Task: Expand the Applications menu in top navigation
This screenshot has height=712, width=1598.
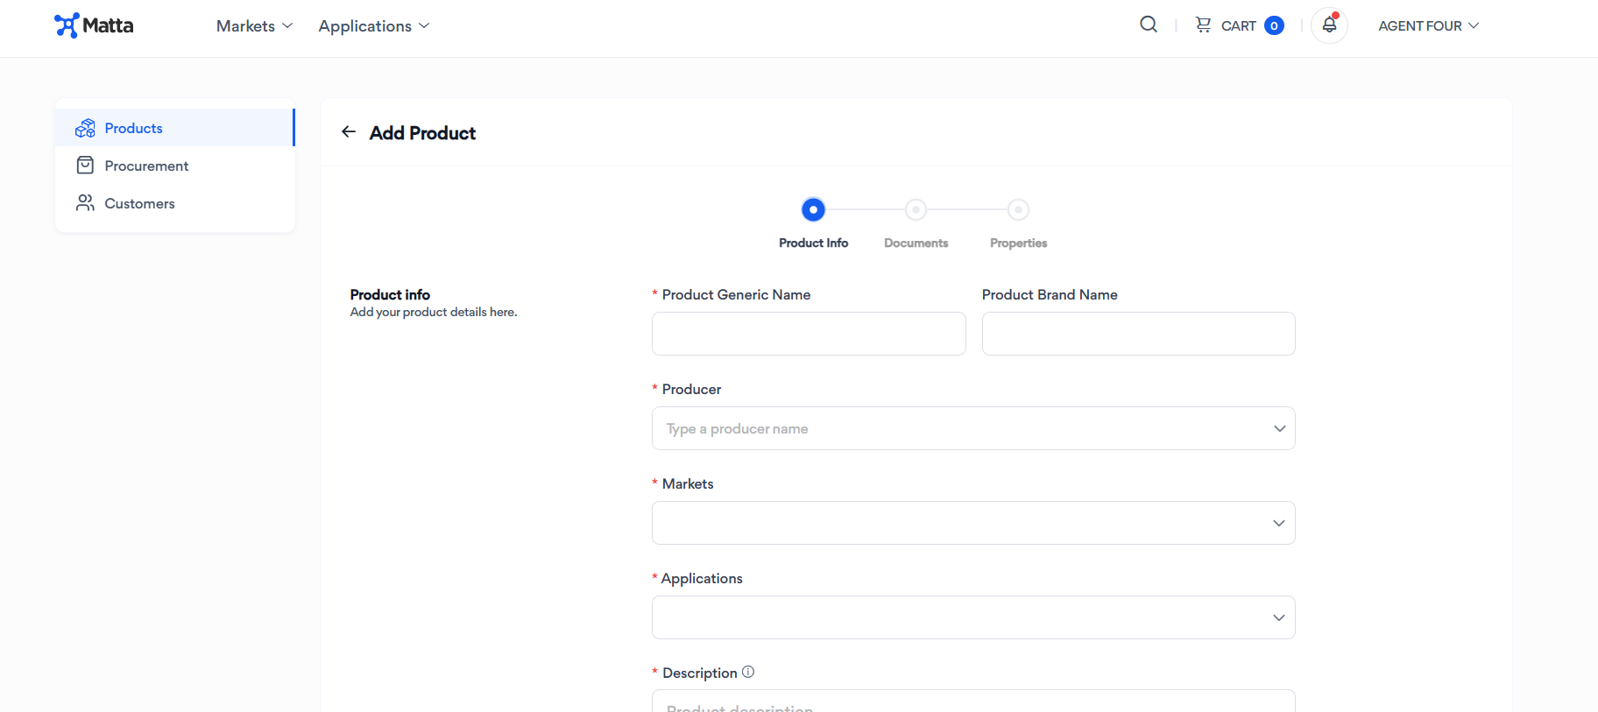Action: click(x=374, y=25)
